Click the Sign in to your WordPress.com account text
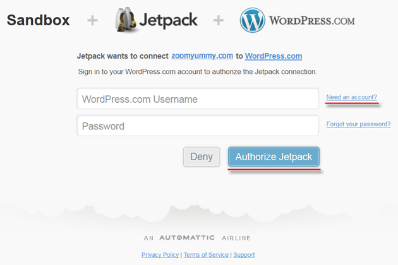 [x=198, y=72]
